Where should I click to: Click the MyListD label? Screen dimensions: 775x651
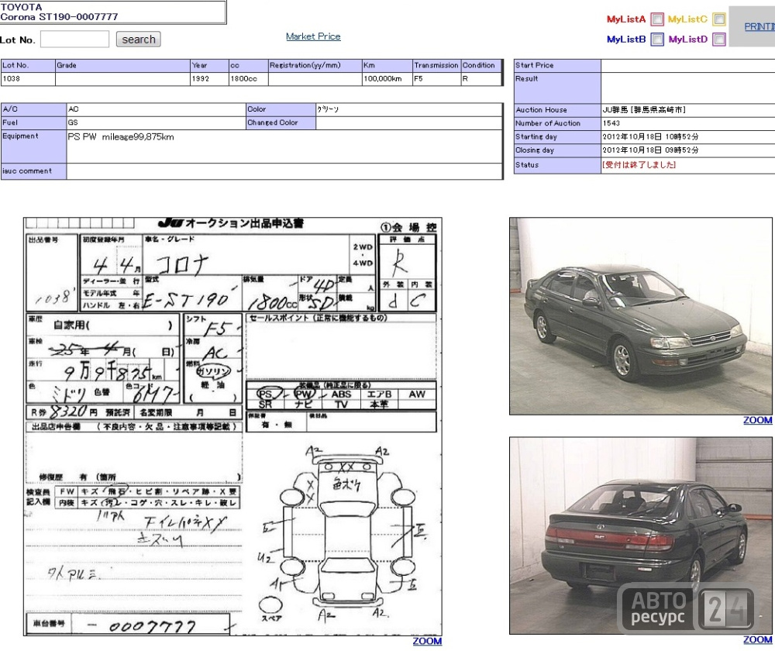click(687, 39)
